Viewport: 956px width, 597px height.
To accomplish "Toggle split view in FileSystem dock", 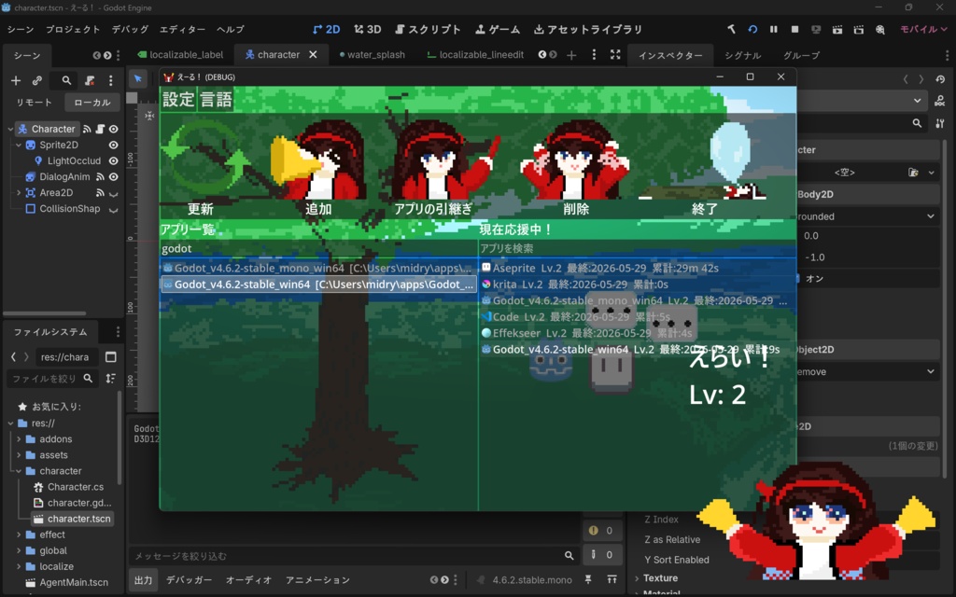I will (x=110, y=357).
